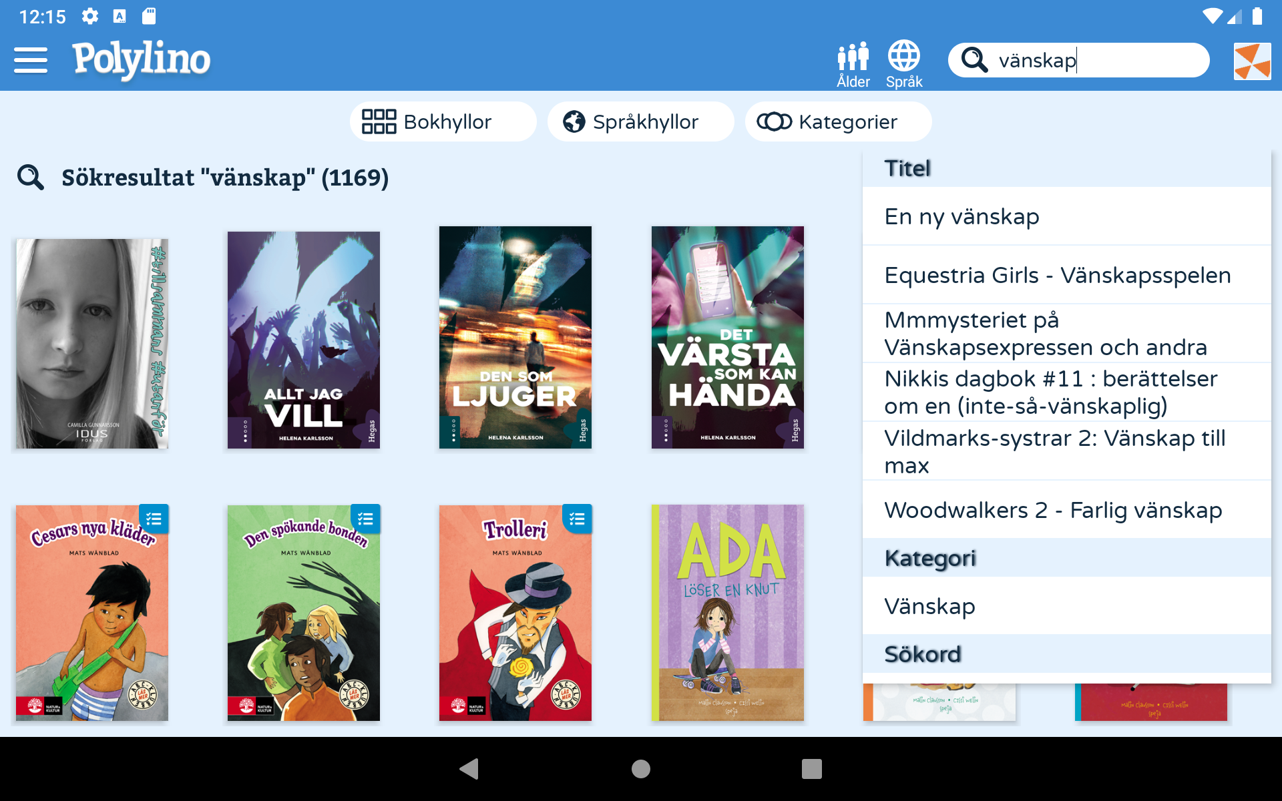Open 'Cesars nya kläder' book
1282x801 pixels.
pyautogui.click(x=92, y=613)
